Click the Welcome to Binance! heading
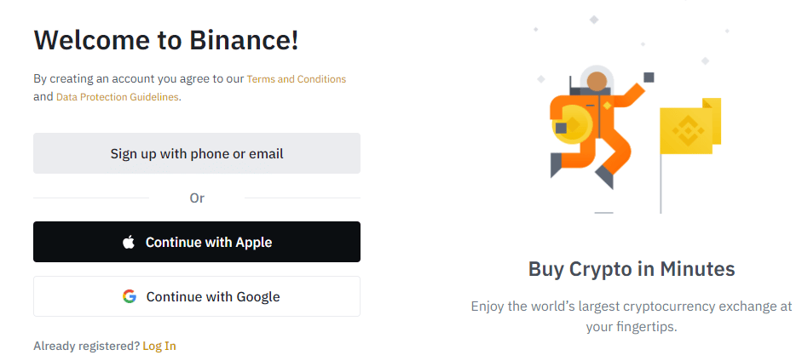 [x=166, y=40]
